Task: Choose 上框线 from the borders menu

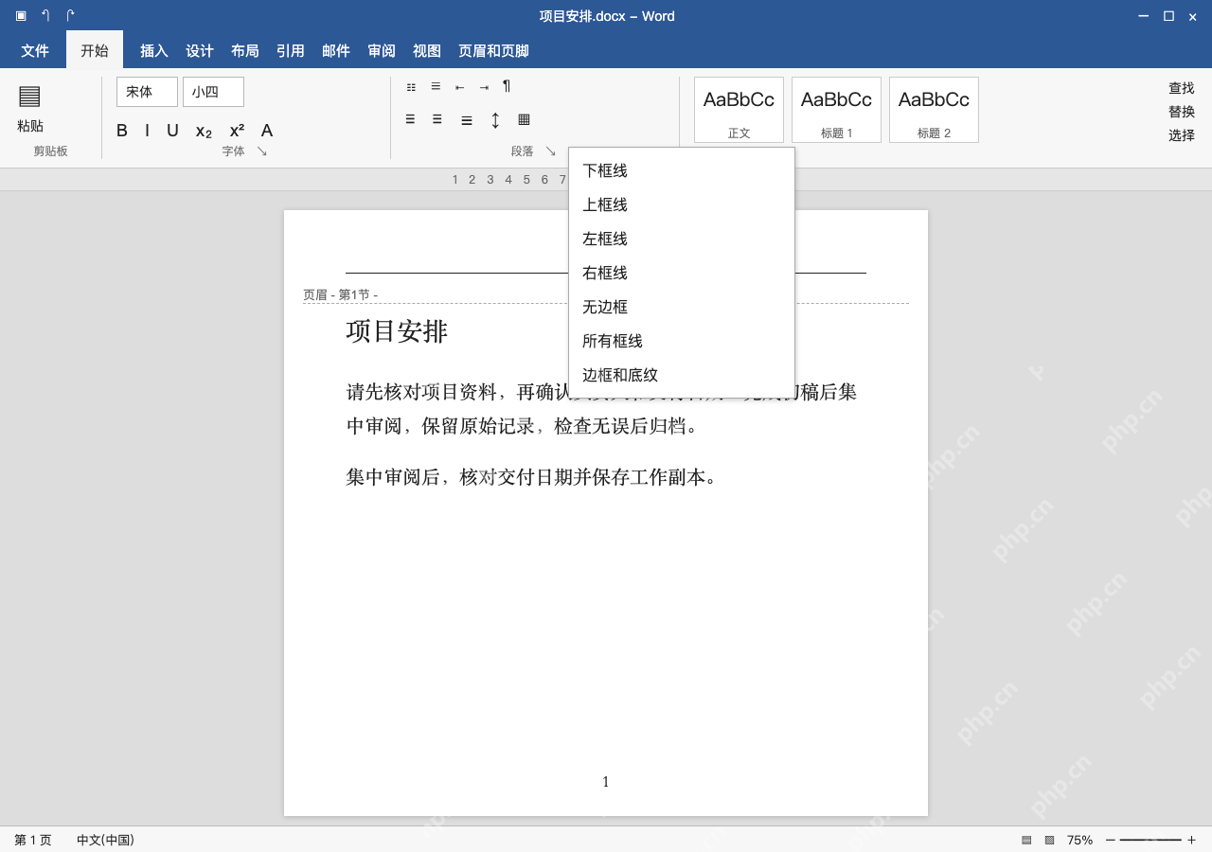Action: point(682,204)
